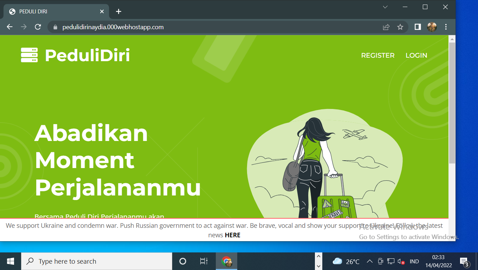Close the PEDULI DIRI tab
The width and height of the screenshot is (478, 270).
pos(102,12)
